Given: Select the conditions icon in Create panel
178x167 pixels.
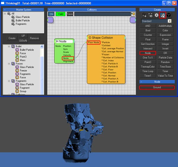Looking at the screenshot, I should pos(150,15).
